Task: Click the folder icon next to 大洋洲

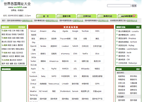Action: 2,60
